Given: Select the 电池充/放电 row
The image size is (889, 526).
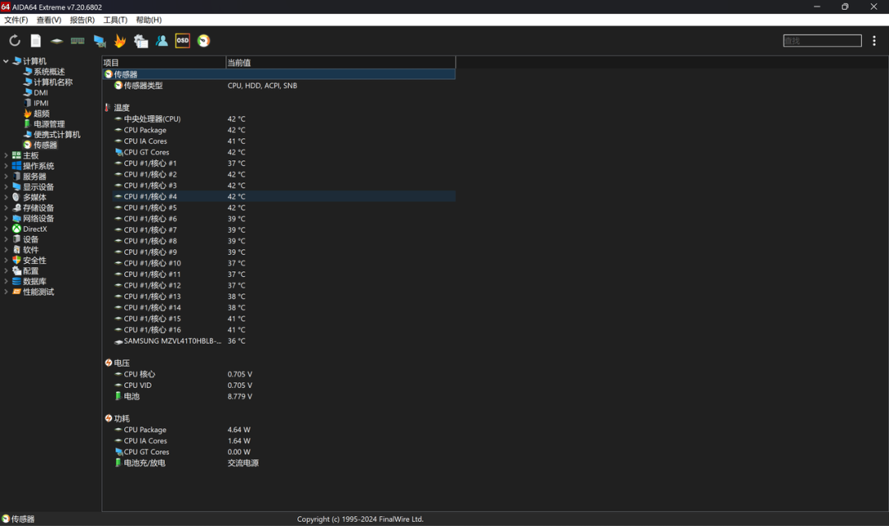Looking at the screenshot, I should pyautogui.click(x=285, y=464).
